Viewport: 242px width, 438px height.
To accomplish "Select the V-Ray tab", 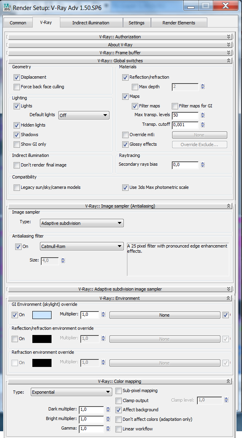I will pyautogui.click(x=46, y=22).
